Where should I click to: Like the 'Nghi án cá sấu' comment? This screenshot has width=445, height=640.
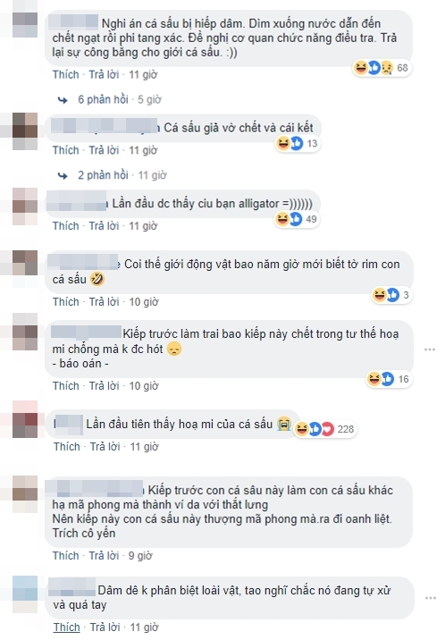tap(65, 75)
